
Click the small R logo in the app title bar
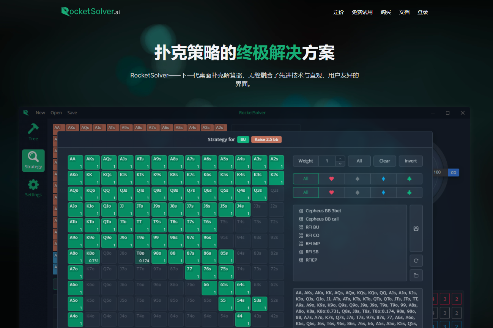click(26, 113)
